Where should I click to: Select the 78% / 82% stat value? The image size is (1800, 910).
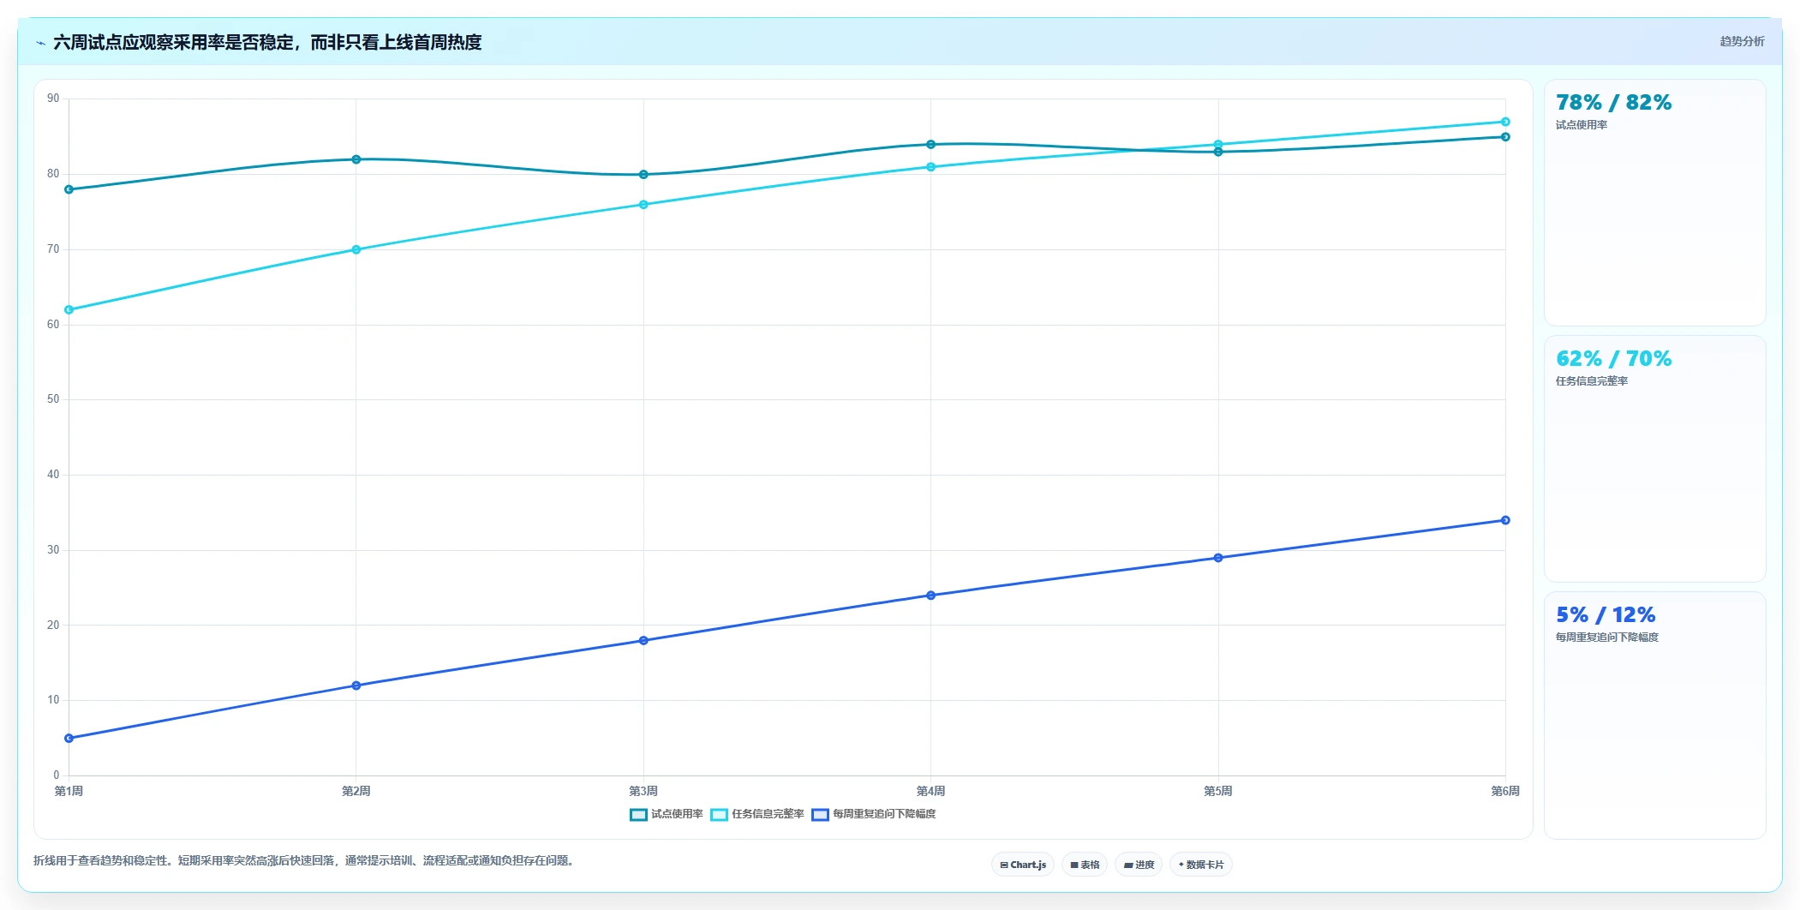coord(1613,102)
